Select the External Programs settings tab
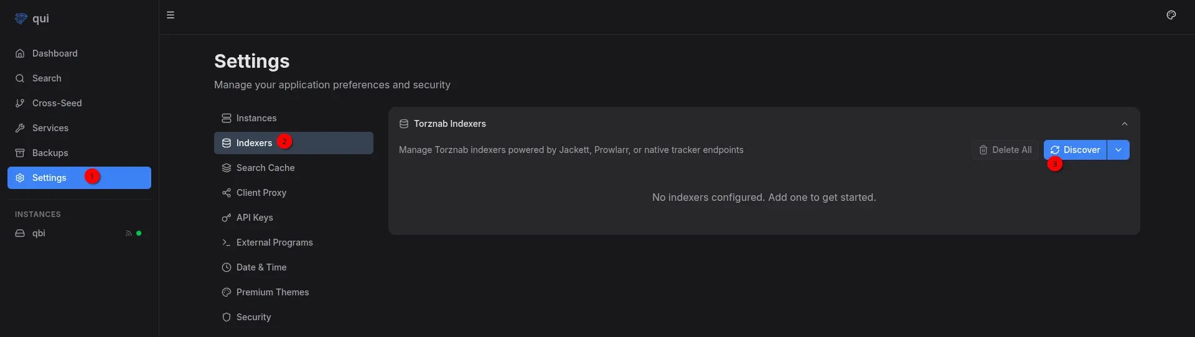This screenshot has height=337, width=1195. (x=274, y=242)
